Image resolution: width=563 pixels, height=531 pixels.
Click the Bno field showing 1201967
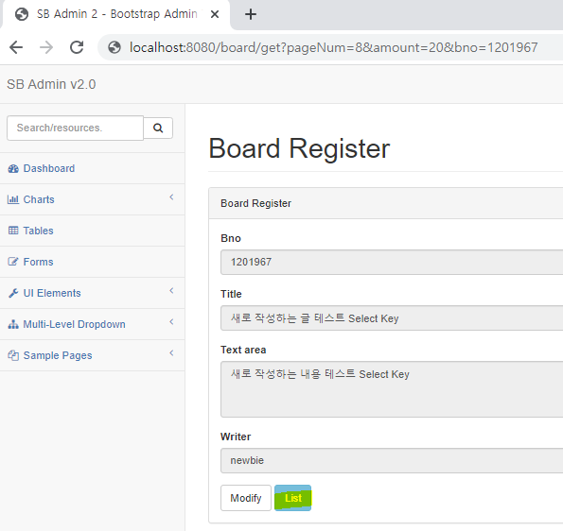[x=392, y=262]
